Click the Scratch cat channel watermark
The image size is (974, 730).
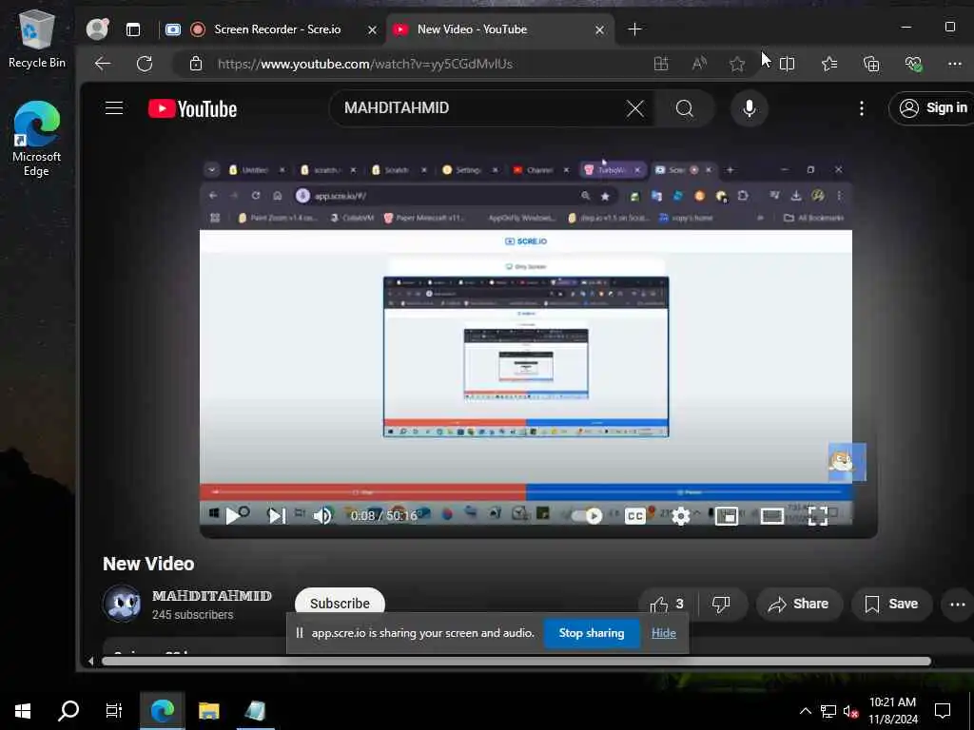(x=846, y=463)
